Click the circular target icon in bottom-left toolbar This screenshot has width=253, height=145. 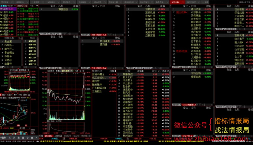27,138
